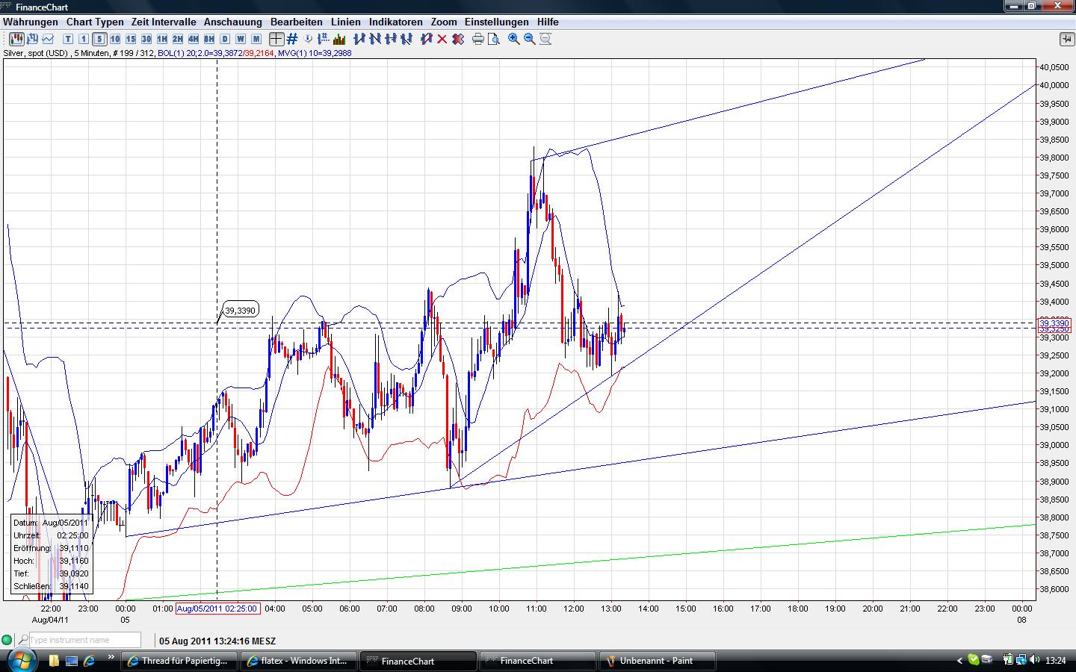Select the 1 minute interval button
Image resolution: width=1076 pixels, height=672 pixels.
[x=84, y=39]
